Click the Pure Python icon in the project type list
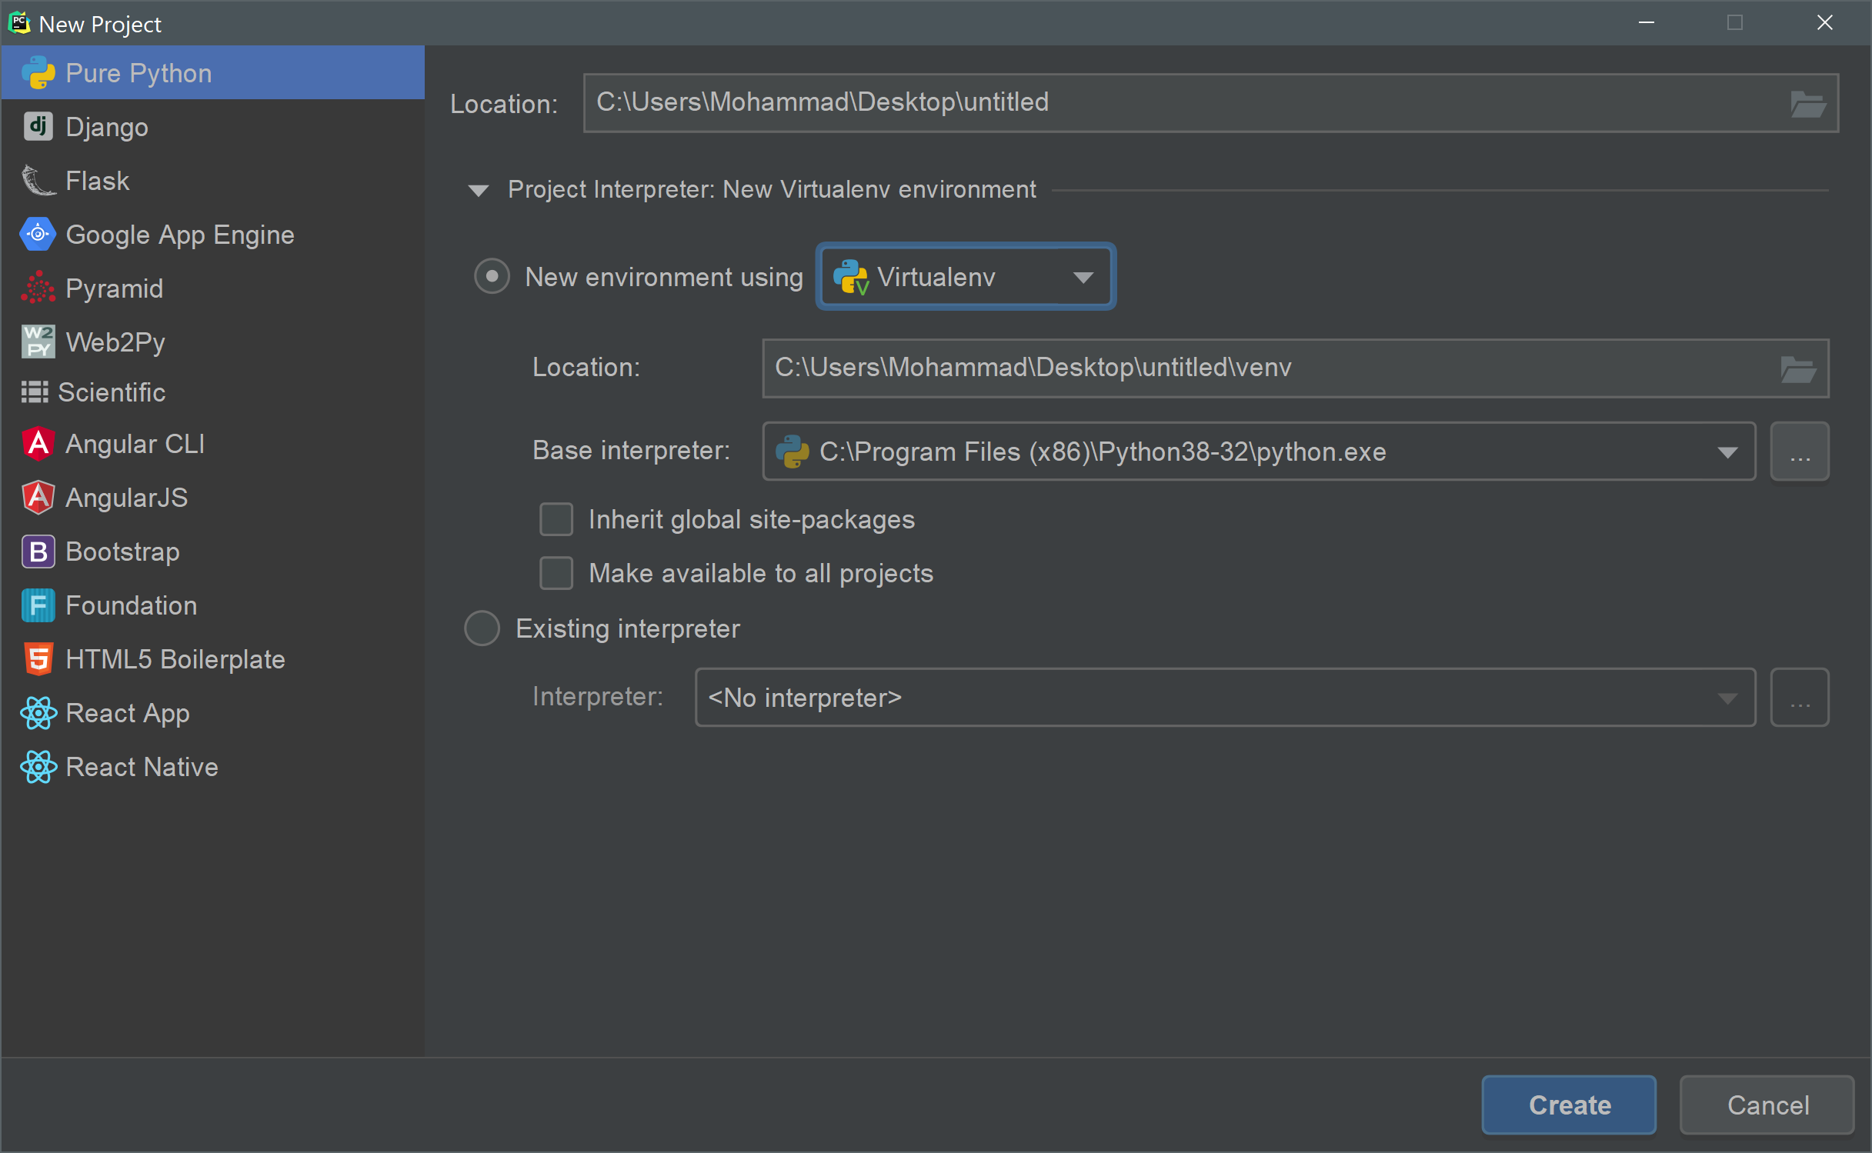This screenshot has width=1872, height=1153. click(x=38, y=73)
